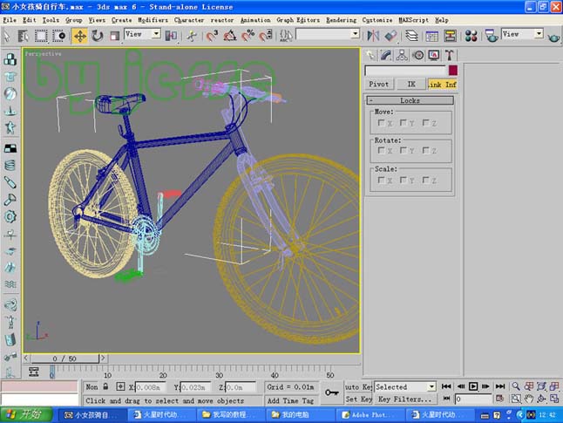Toggle the Auto Key button

click(358, 386)
